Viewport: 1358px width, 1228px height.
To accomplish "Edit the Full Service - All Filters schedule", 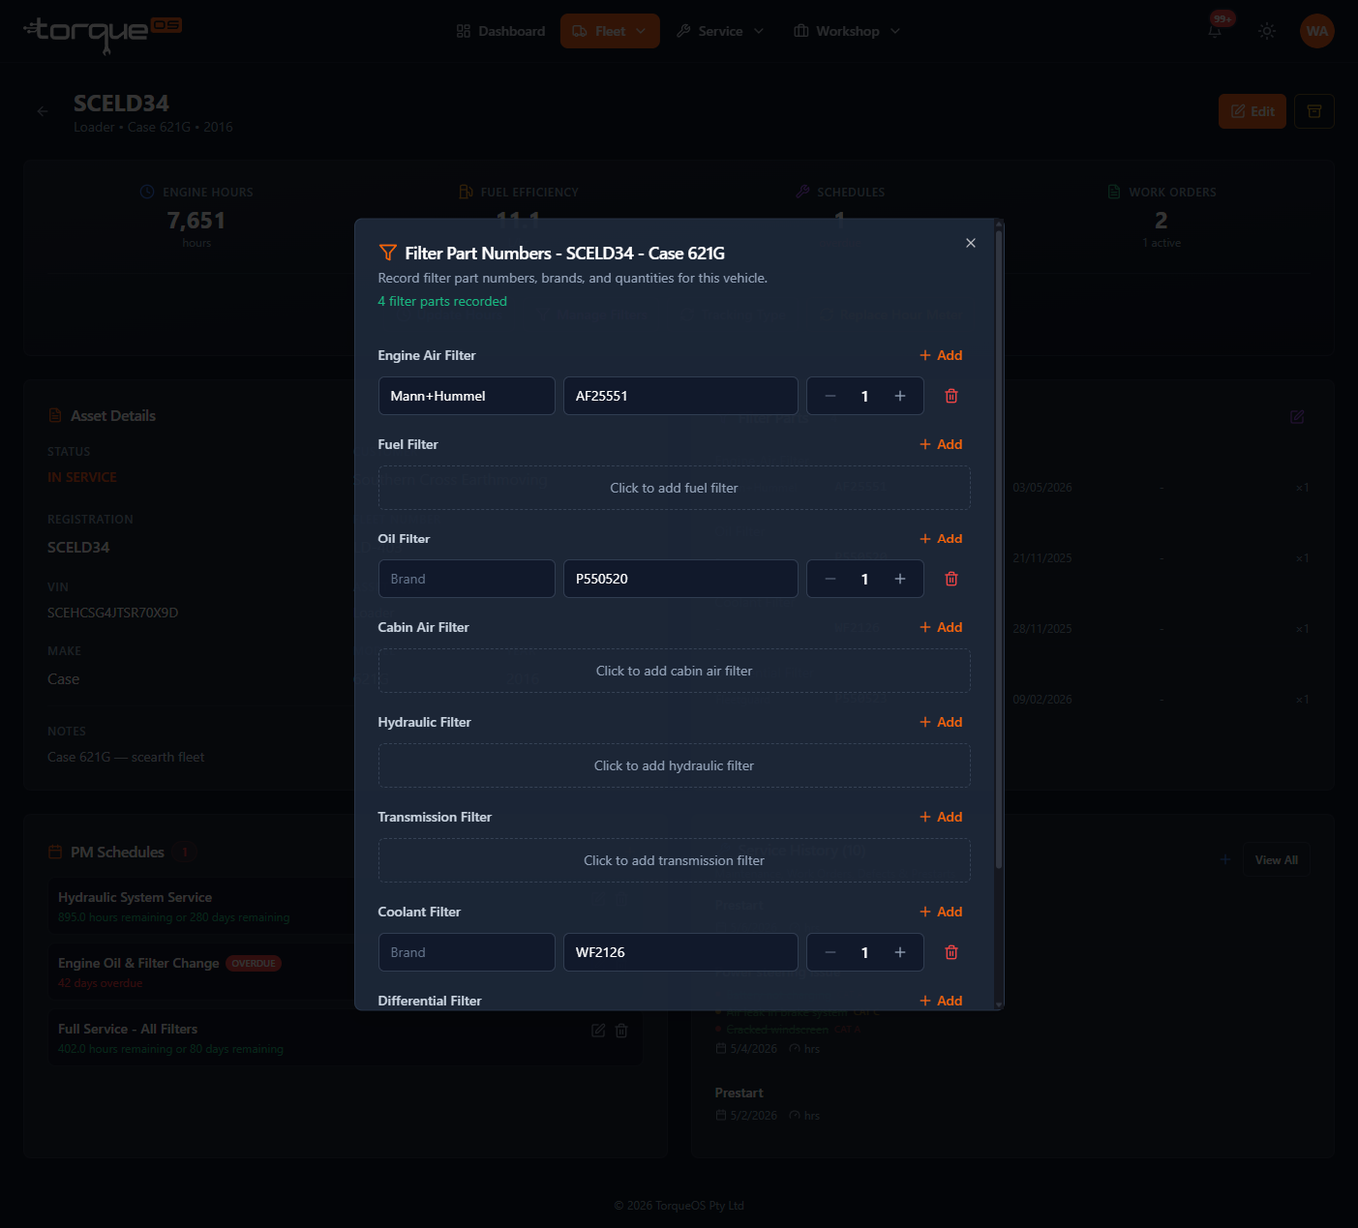I will click(x=598, y=1031).
